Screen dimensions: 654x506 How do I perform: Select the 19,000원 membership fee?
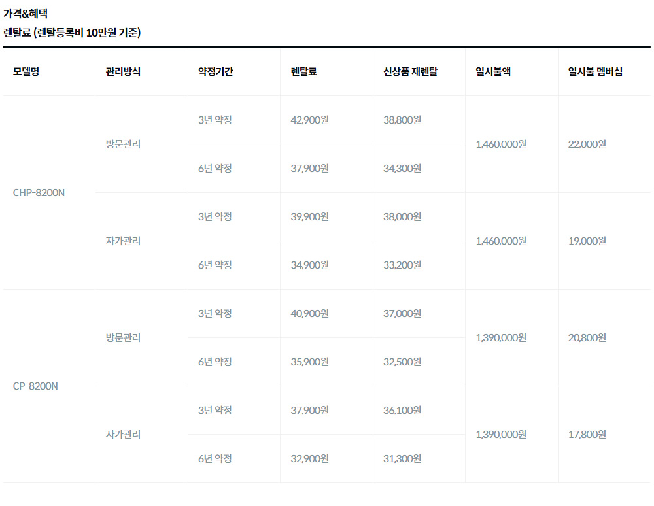(x=587, y=241)
